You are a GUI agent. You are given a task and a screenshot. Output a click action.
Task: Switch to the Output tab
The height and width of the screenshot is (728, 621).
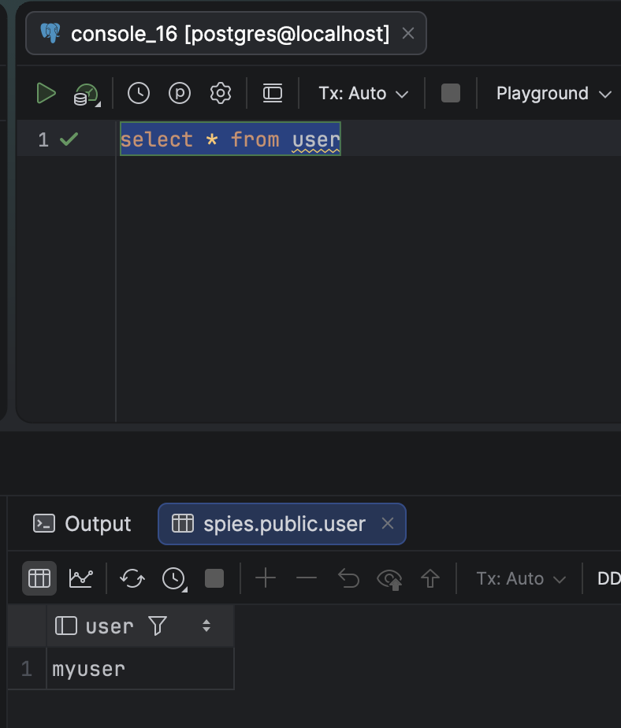(82, 524)
